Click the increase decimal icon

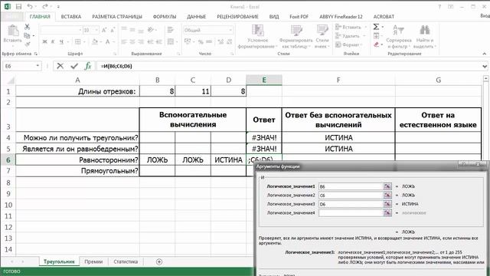click(x=220, y=41)
